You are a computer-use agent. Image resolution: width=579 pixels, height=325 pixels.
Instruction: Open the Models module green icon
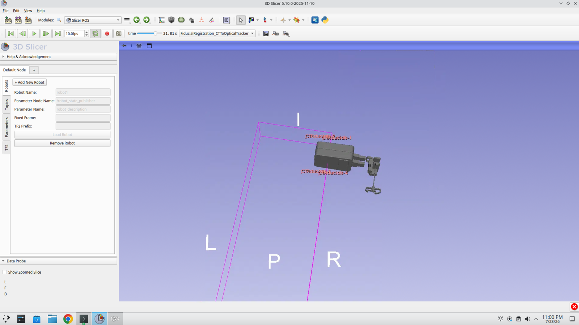(181, 20)
